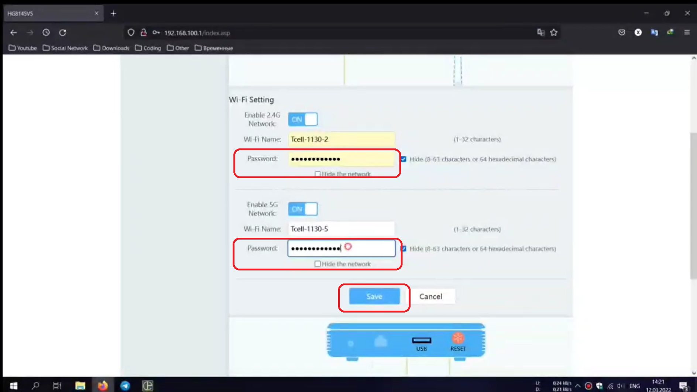This screenshot has height=392, width=697.
Task: Click the 5G Wi-Fi Name field
Action: pos(341,229)
